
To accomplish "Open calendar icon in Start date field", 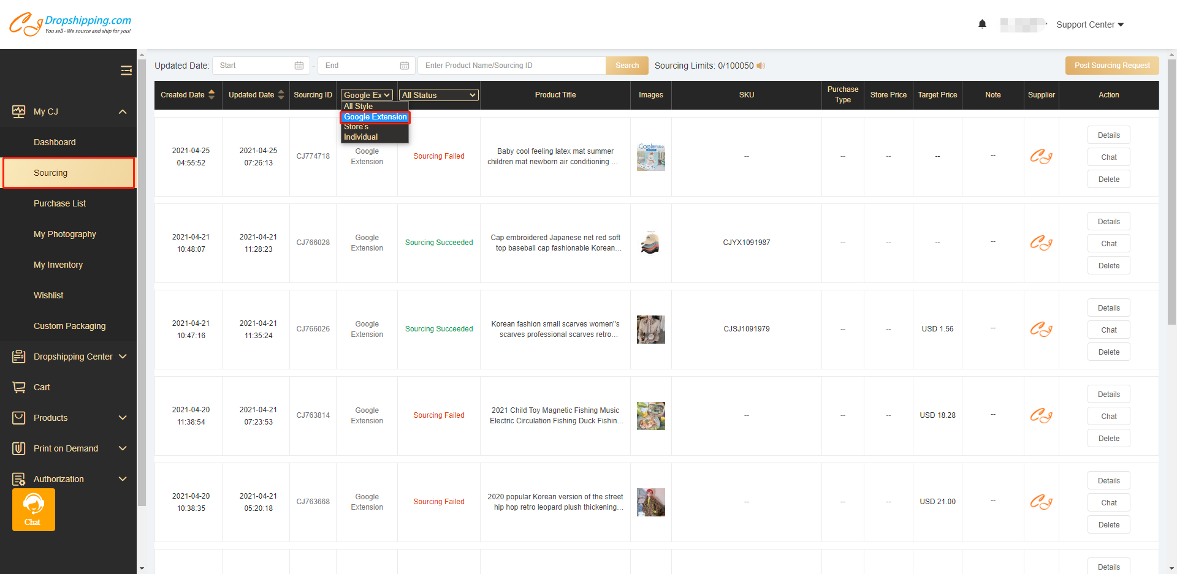I will [299, 66].
